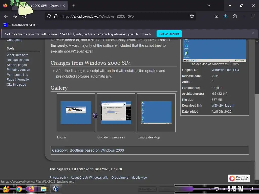This screenshot has height=194, width=259.
Task: Open the shield tracking protection icon
Action: [x=49, y=16]
